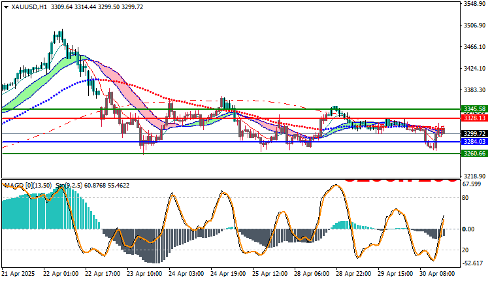
Task: Click the 23 Apr 10:00 time label
Action: point(144,274)
